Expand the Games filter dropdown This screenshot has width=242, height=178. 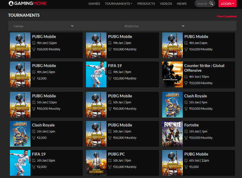click(x=44, y=26)
